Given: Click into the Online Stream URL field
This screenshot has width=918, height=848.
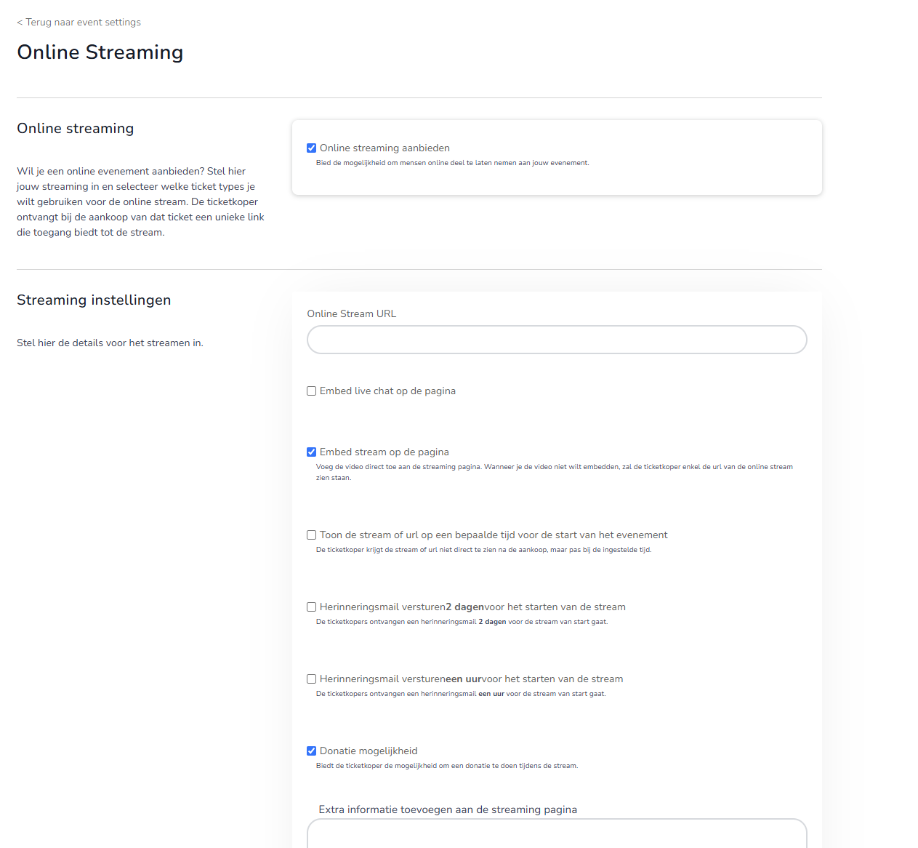Looking at the screenshot, I should click(557, 340).
